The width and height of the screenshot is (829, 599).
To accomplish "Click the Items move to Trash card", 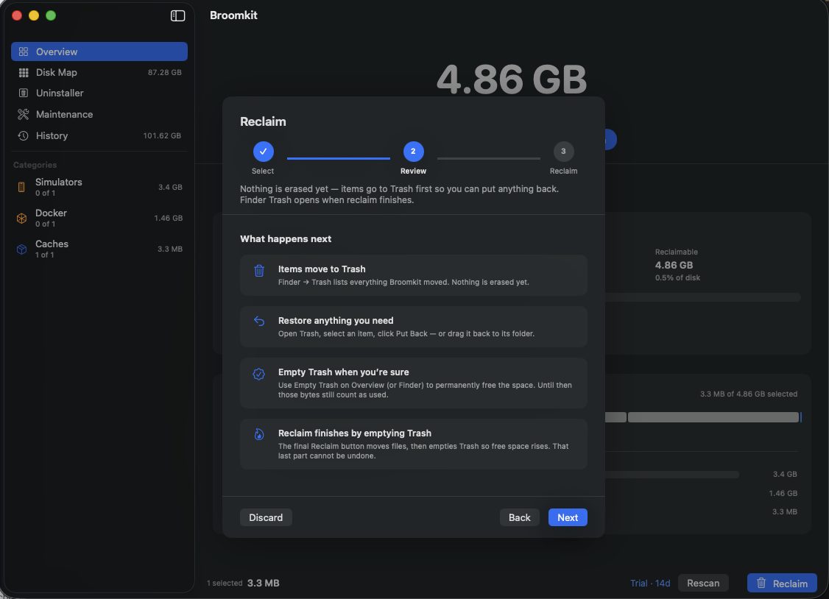I will tap(414, 275).
